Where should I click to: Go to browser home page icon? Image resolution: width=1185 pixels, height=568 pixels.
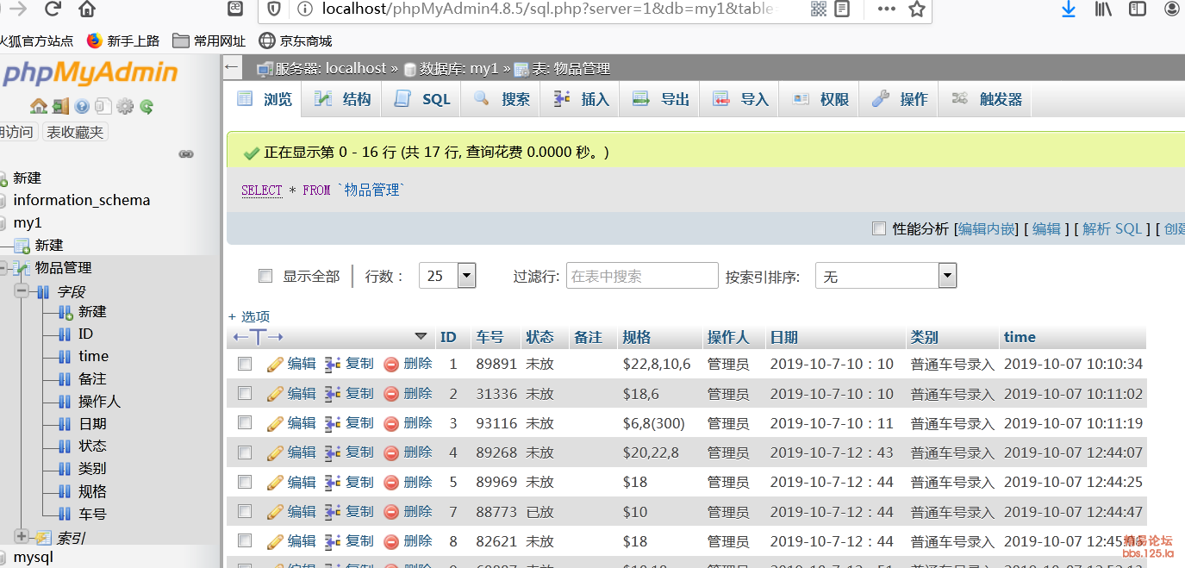coord(87,9)
